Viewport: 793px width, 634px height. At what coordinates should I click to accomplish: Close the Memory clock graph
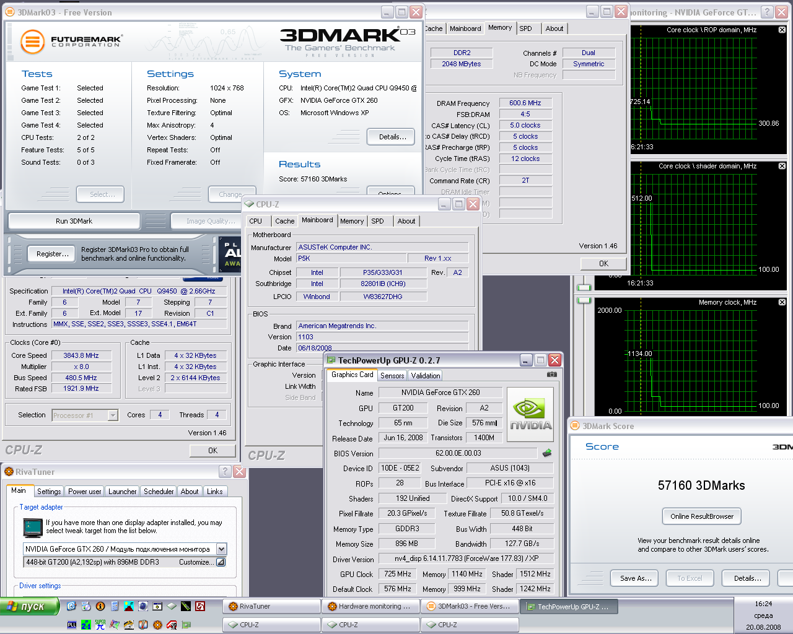782,302
